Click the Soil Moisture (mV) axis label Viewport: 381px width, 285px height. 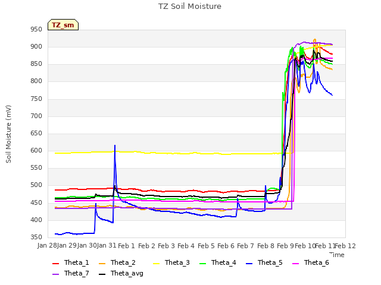tap(8, 134)
